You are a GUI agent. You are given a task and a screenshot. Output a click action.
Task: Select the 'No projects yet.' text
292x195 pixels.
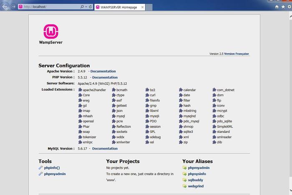(118, 168)
